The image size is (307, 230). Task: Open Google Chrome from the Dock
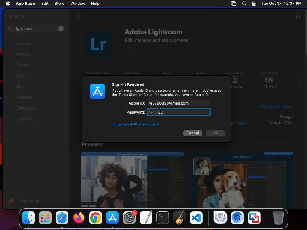click(96, 218)
